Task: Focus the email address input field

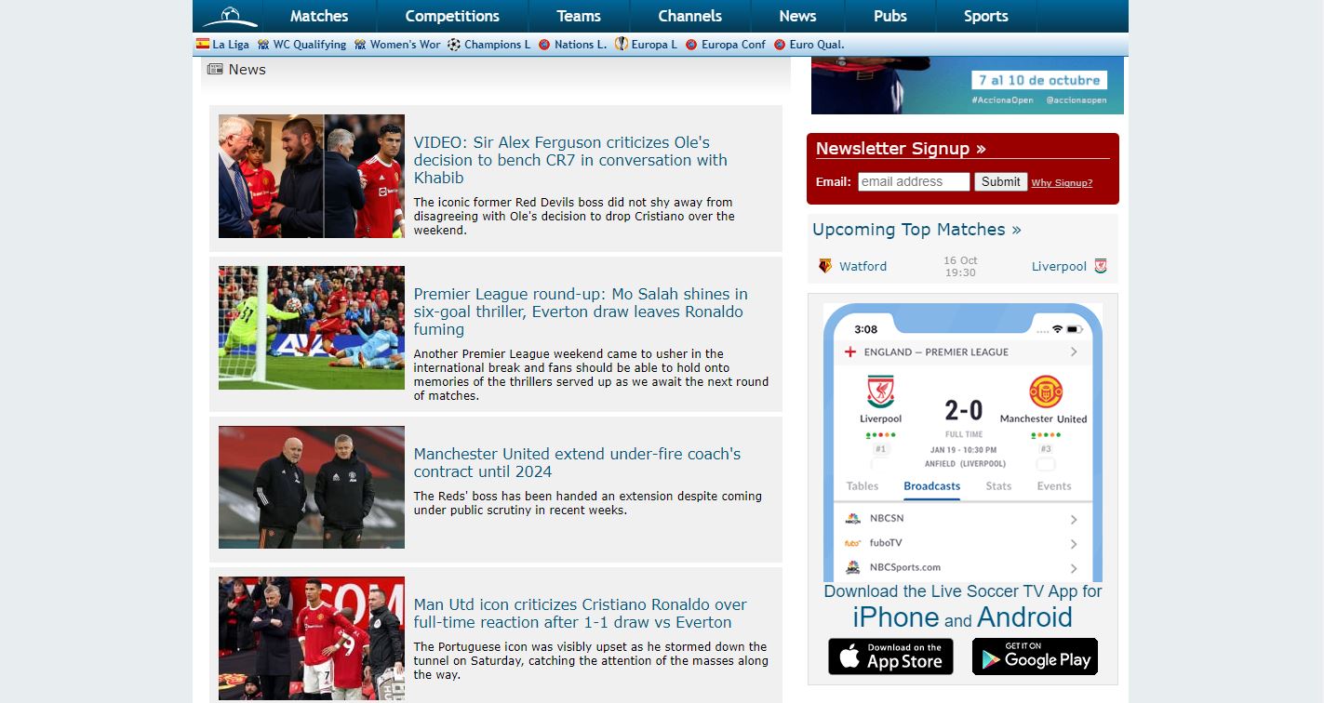Action: (x=914, y=182)
